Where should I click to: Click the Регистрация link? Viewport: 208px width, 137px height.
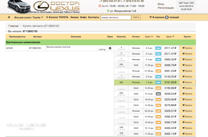(x=166, y=8)
